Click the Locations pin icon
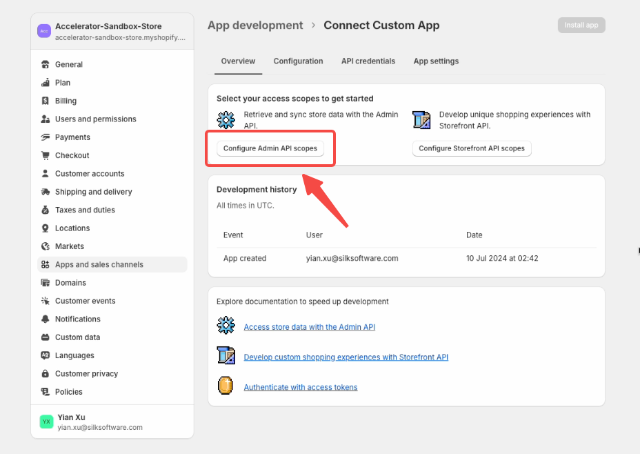The height and width of the screenshot is (454, 640). (x=46, y=228)
